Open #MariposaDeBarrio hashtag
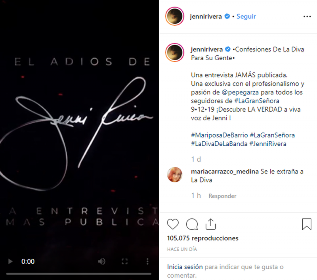317x280 pixels. tap(220, 135)
